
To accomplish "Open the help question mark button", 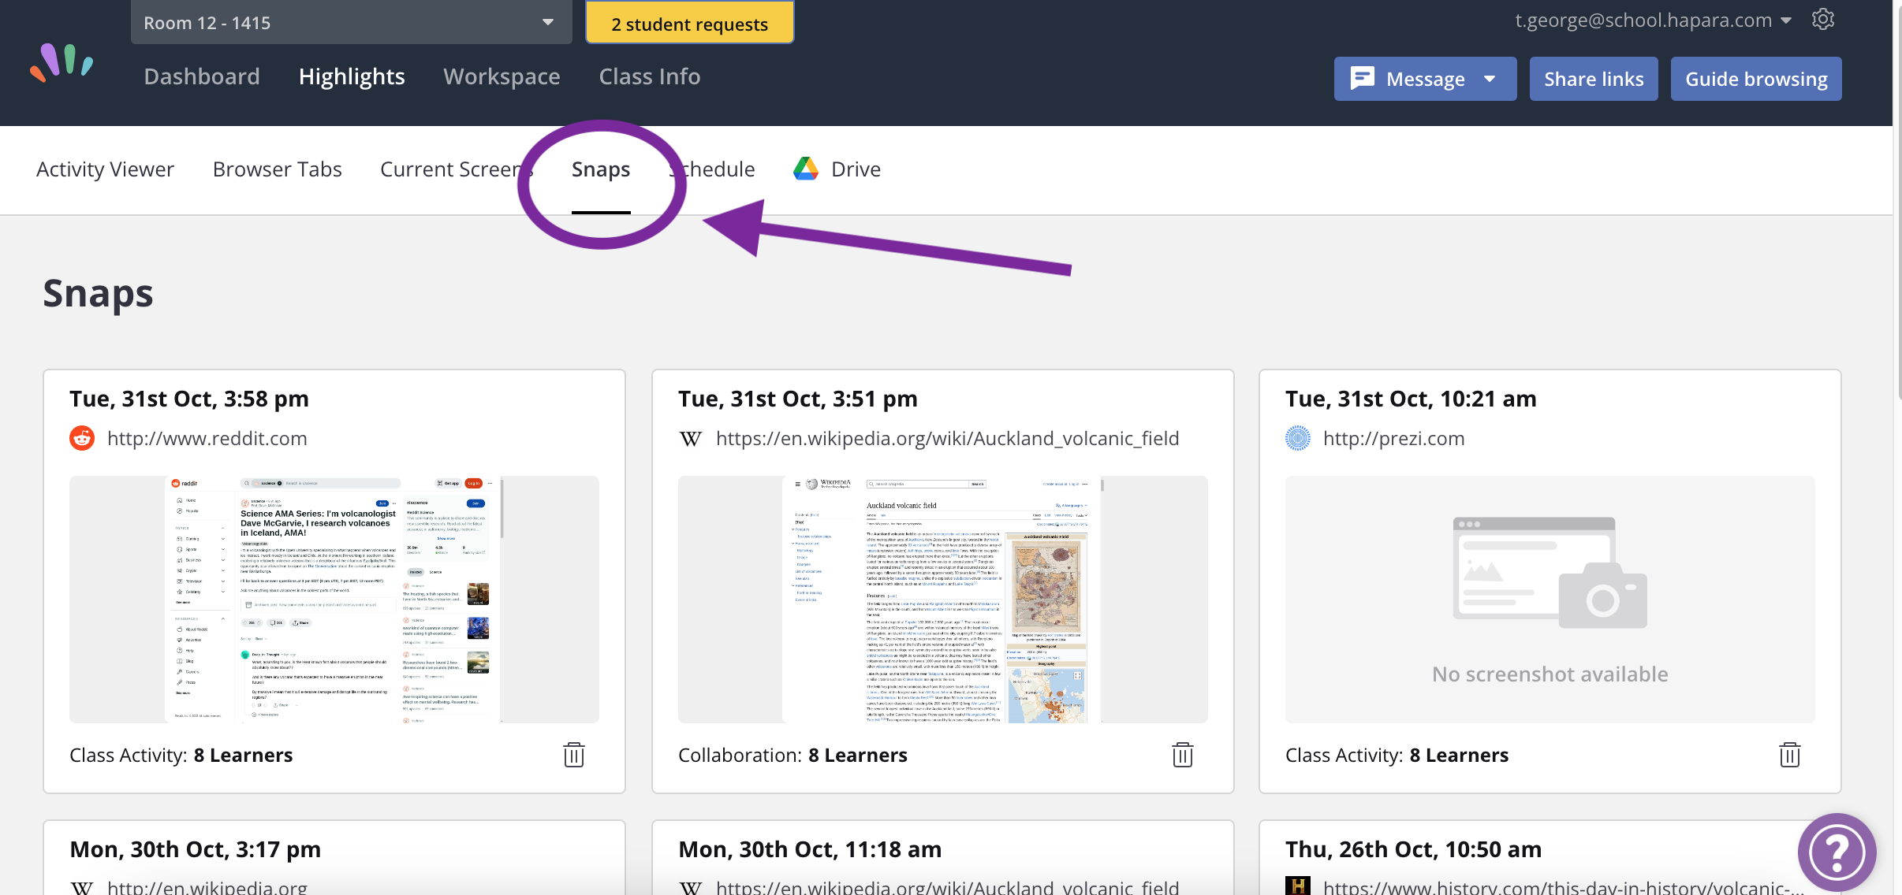I will coord(1837,852).
